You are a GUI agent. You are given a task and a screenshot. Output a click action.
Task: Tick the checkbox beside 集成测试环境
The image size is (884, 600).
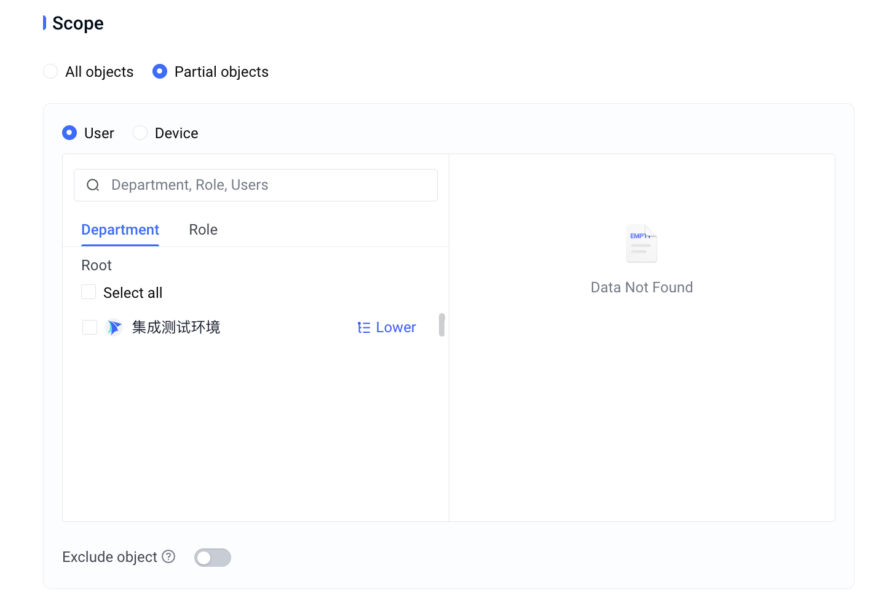(90, 327)
